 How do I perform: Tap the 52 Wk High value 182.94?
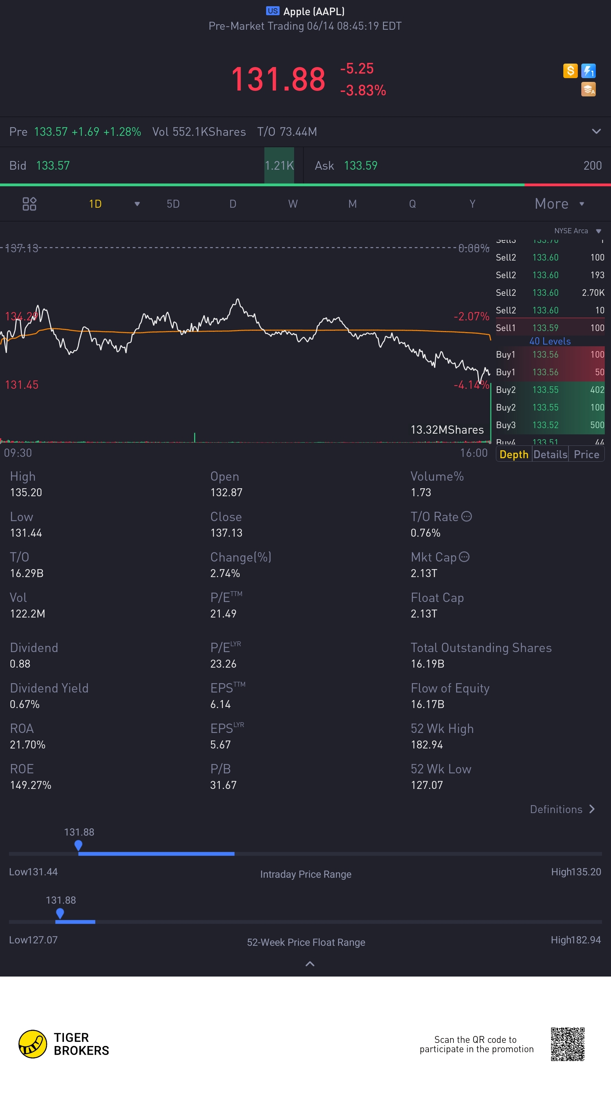click(426, 744)
